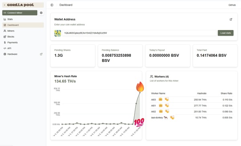Click first emoji icon in AI03 row

pyautogui.click(x=160, y=100)
